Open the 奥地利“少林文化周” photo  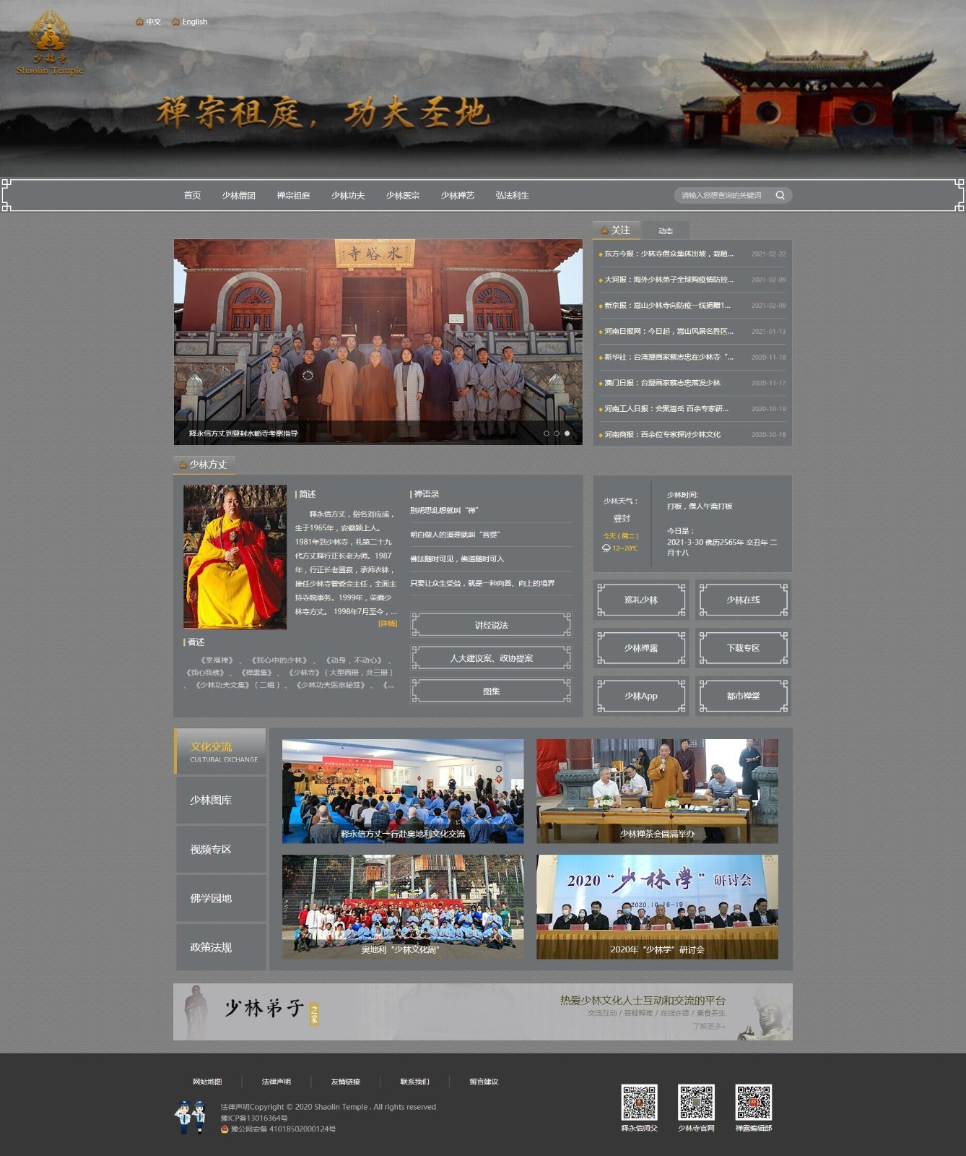click(x=403, y=907)
